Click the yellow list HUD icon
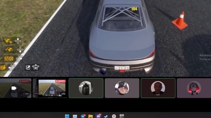211x118 pixels. click(x=3, y=67)
